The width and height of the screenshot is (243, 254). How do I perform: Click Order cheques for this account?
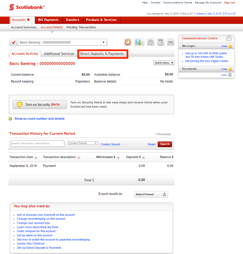point(36,231)
